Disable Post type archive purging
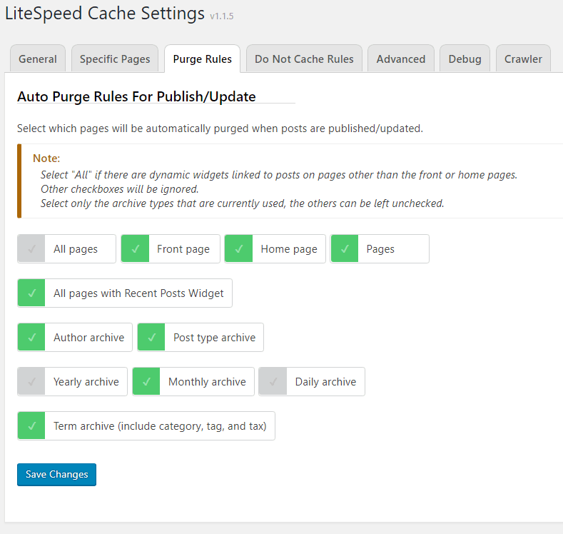 click(x=151, y=338)
